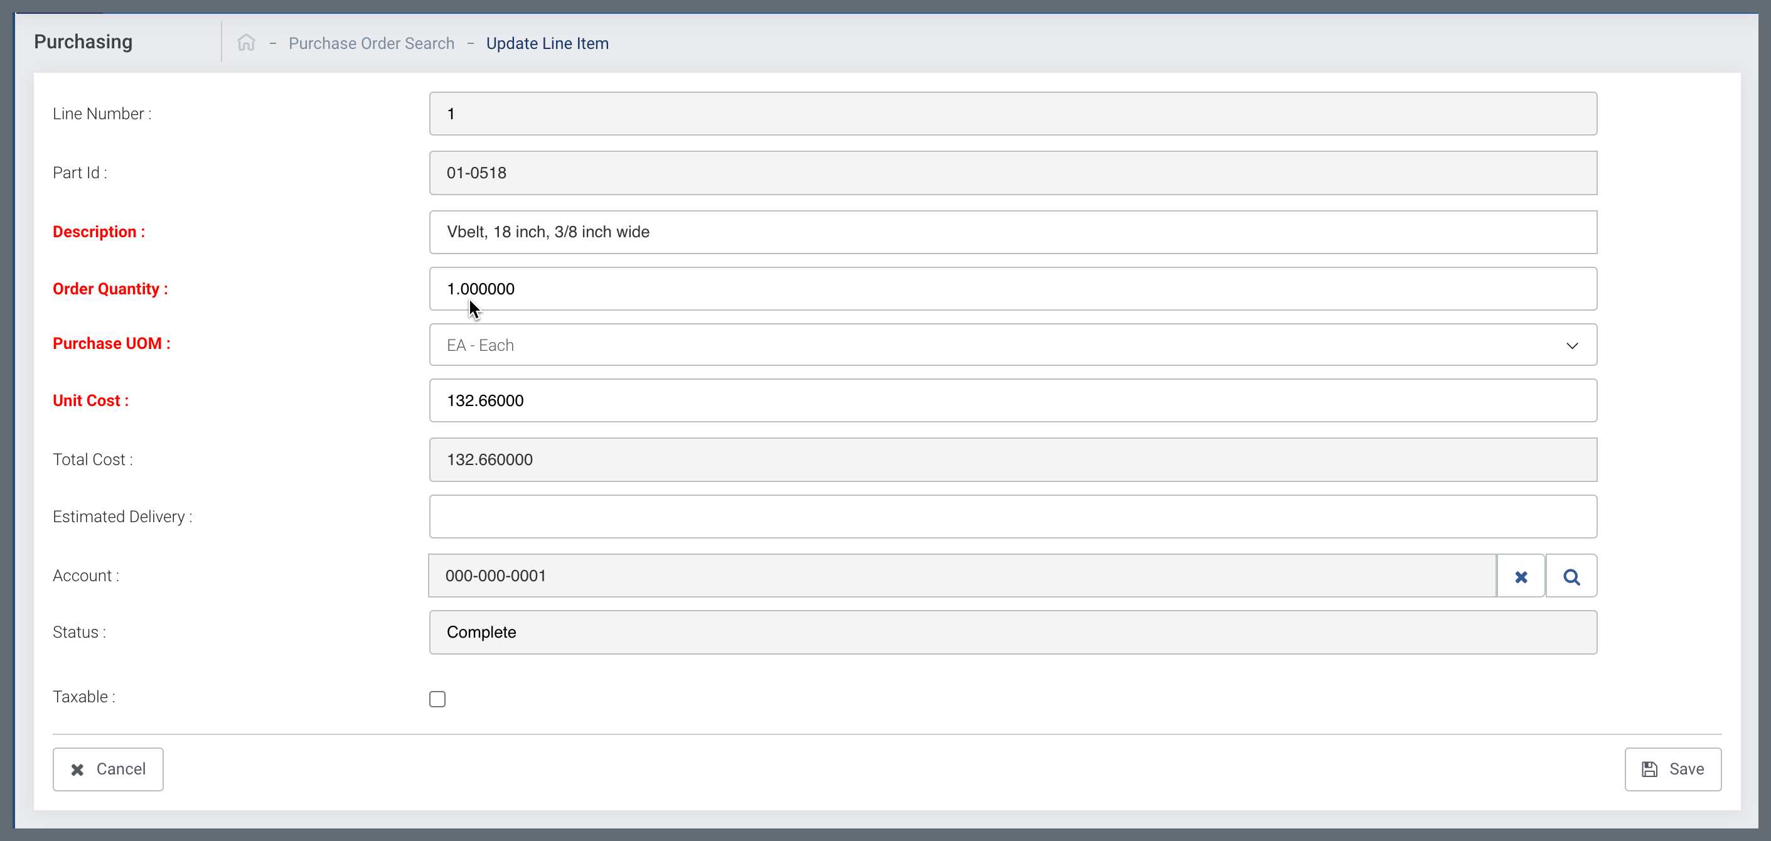The height and width of the screenshot is (841, 1771).
Task: Clear the Account field with X icon
Action: pyautogui.click(x=1521, y=576)
